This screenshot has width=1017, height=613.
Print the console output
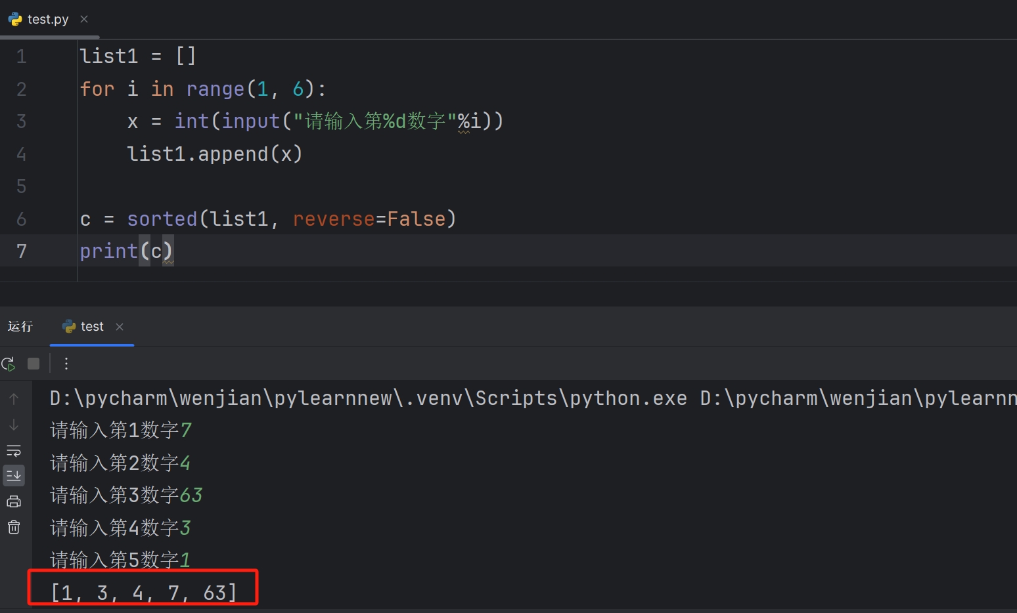14,502
